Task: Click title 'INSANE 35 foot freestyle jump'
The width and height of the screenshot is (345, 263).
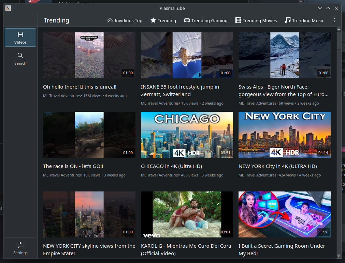Action: 180,91
